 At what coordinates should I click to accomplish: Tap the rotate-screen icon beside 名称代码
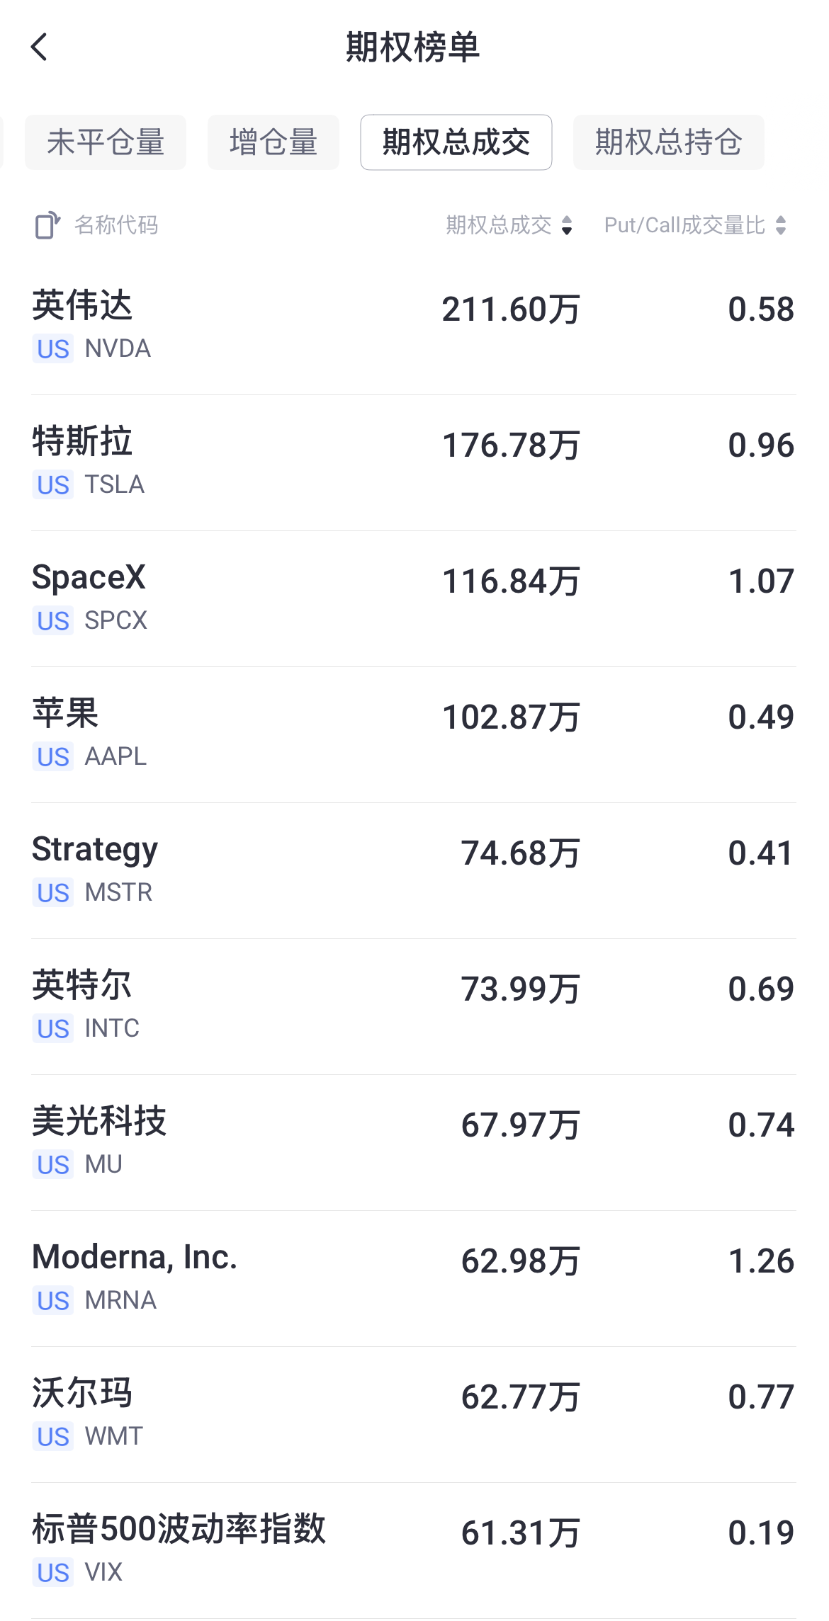47,225
